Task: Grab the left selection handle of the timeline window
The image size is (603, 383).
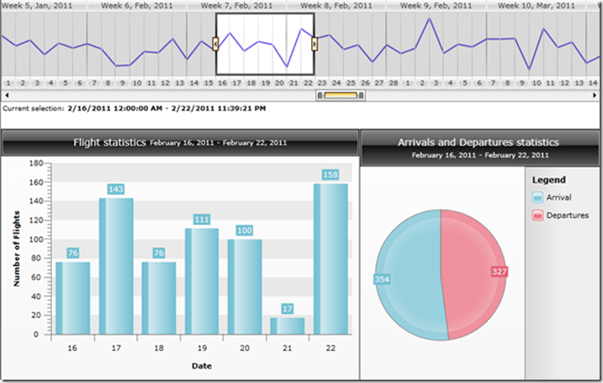Action: coord(215,44)
